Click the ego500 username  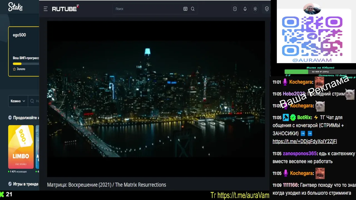pyautogui.click(x=19, y=35)
